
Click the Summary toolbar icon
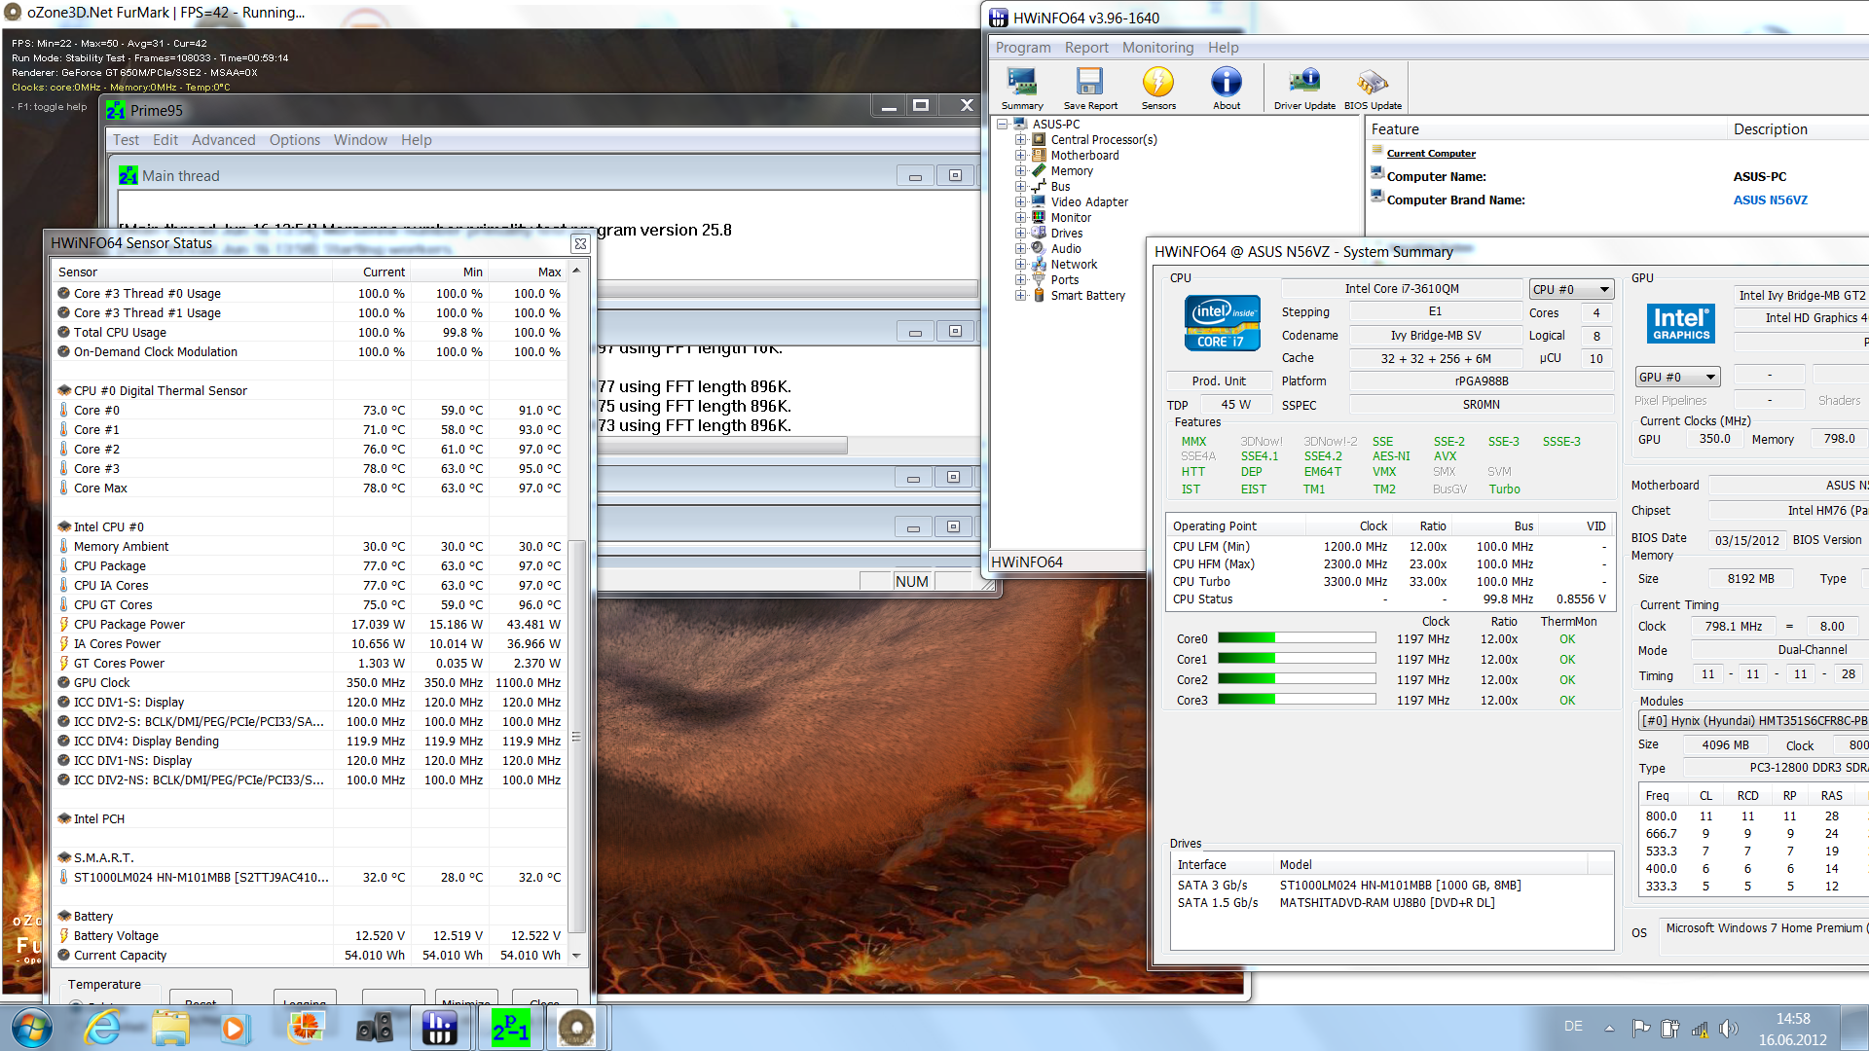(1021, 88)
